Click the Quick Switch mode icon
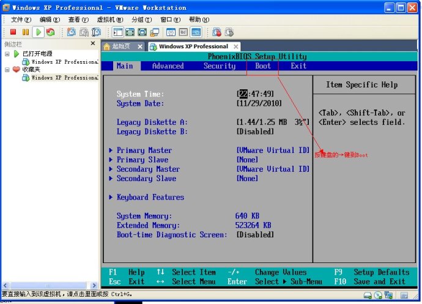 click(130, 32)
